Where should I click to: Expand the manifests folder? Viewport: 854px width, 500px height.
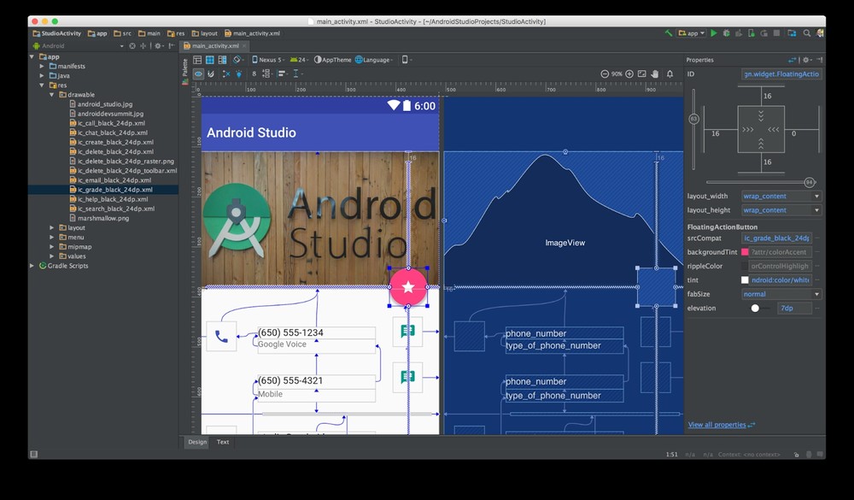[x=41, y=66]
